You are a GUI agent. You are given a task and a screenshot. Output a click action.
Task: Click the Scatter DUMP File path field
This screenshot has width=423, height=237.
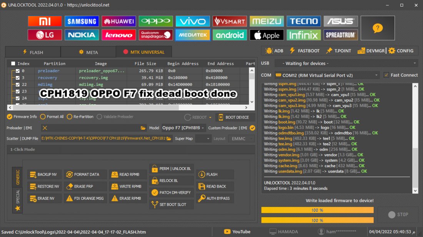103,138
